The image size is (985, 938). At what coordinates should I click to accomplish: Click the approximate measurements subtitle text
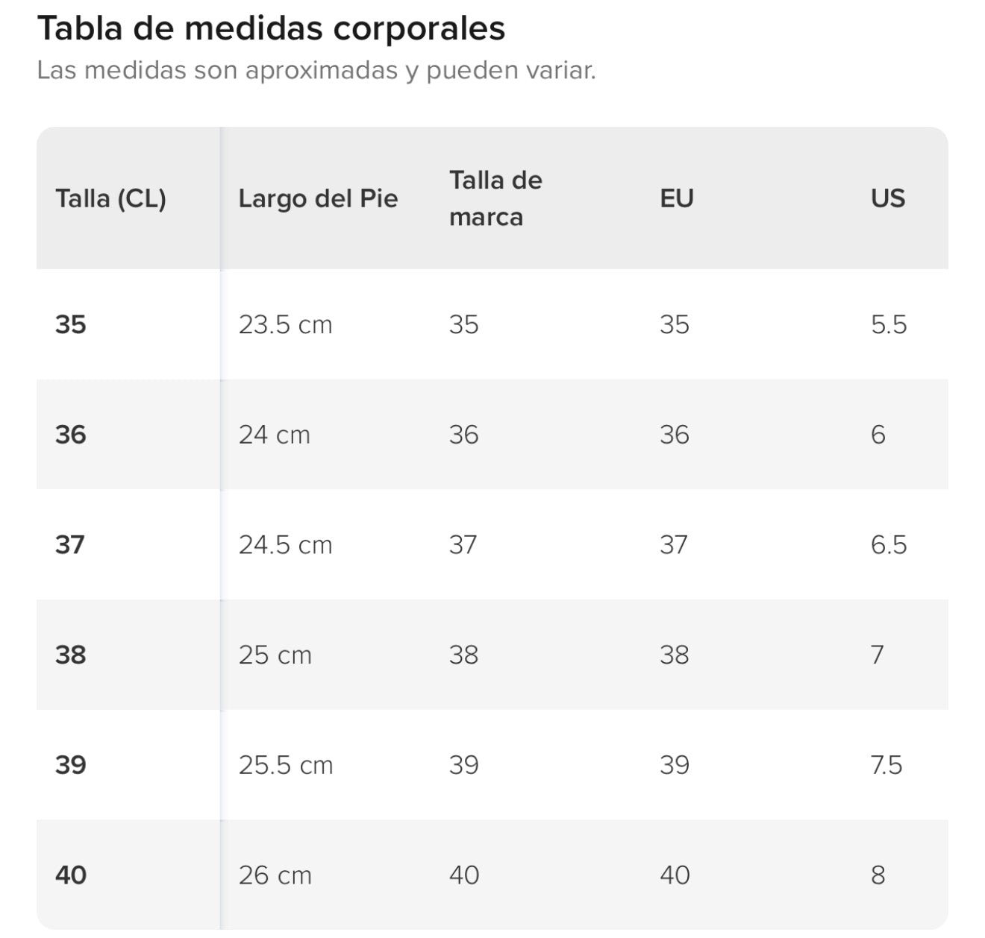pos(316,70)
